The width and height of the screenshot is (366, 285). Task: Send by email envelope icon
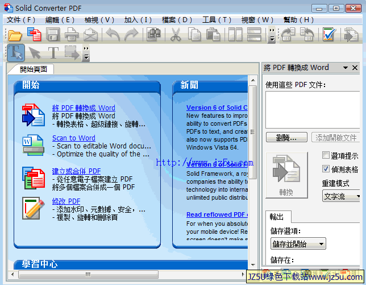(x=90, y=35)
